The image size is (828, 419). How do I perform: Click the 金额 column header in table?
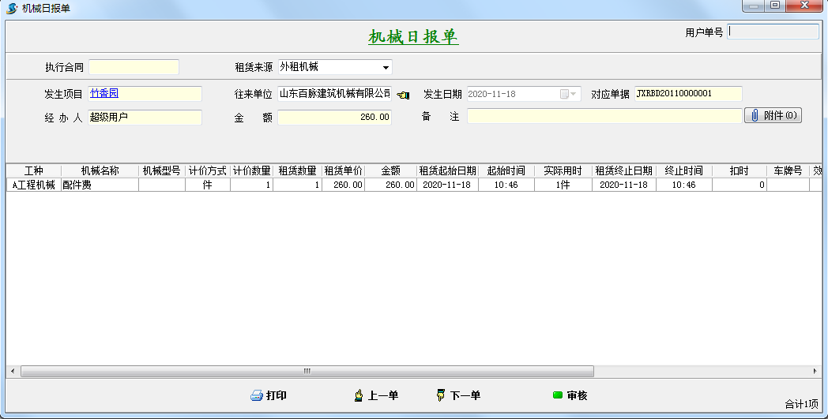pos(391,170)
